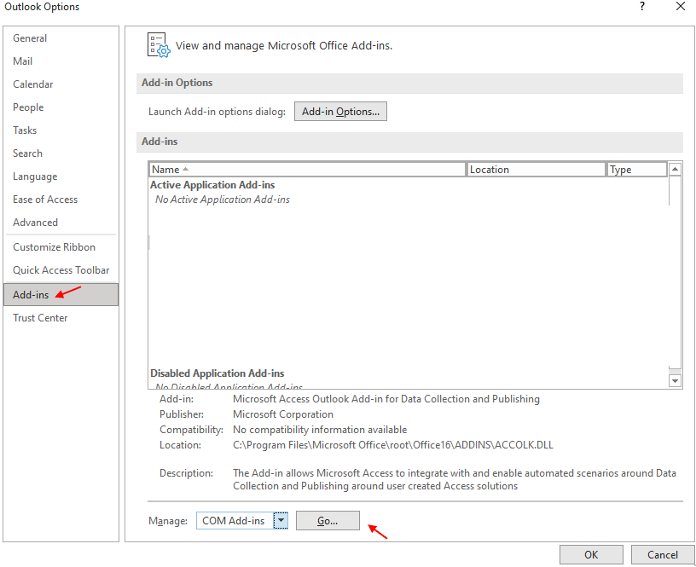Click the add-ins list scrollbar track
Viewport: 696px width, 567px height.
pyautogui.click(x=675, y=275)
